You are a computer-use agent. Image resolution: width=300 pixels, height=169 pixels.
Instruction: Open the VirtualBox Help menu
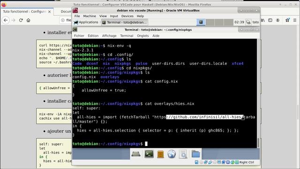pyautogui.click(x=140, y=16)
